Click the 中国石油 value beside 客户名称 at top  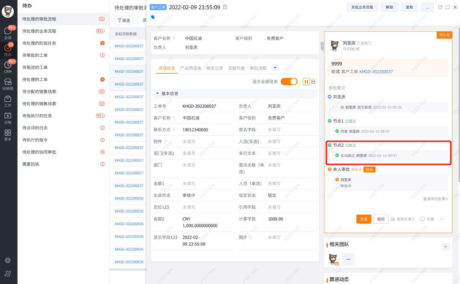(194, 38)
